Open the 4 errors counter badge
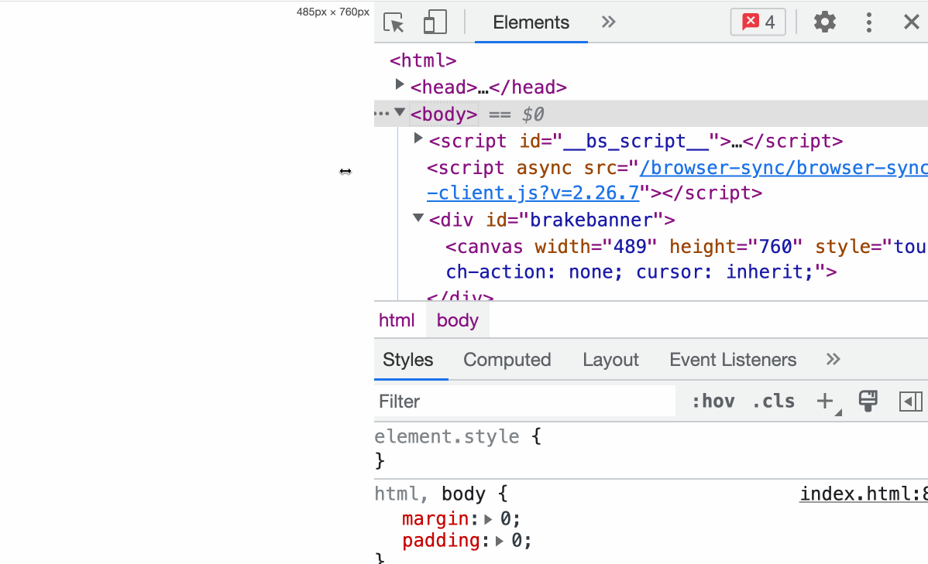 coord(758,22)
